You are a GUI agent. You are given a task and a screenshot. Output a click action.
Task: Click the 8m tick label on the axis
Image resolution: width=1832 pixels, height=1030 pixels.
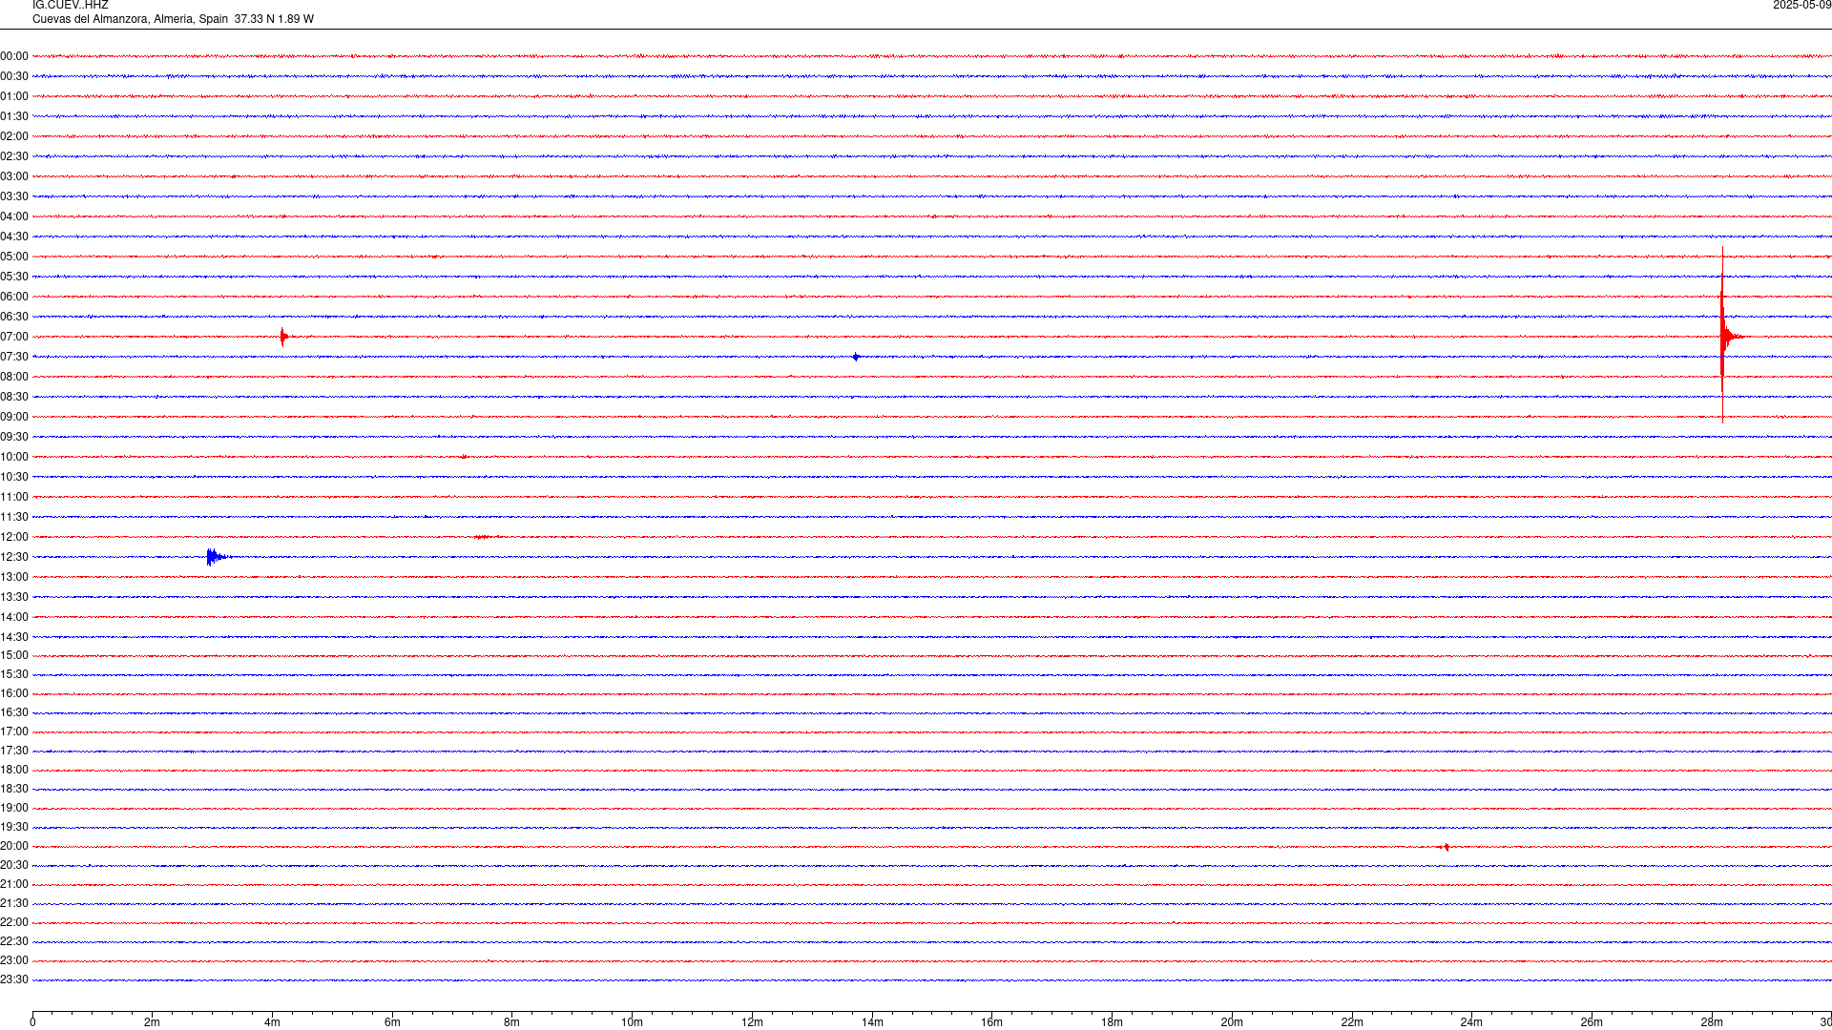point(512,1022)
